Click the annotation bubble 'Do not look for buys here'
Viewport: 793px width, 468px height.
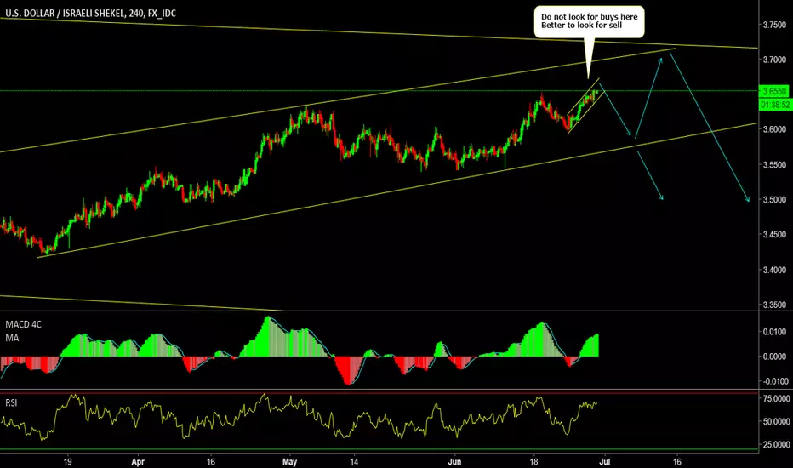click(589, 21)
